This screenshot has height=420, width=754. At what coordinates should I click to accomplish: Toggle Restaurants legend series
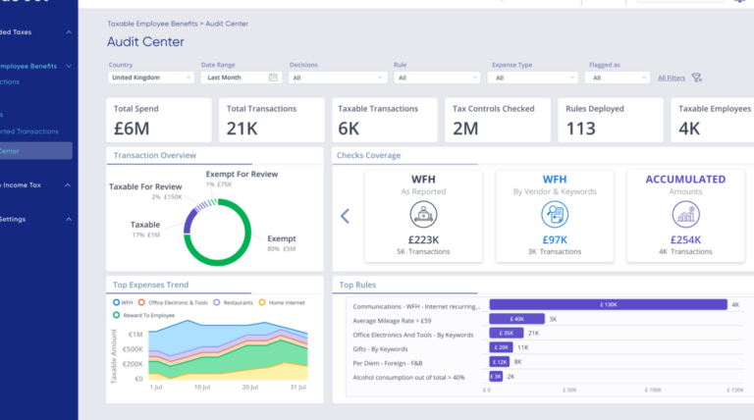(x=234, y=303)
